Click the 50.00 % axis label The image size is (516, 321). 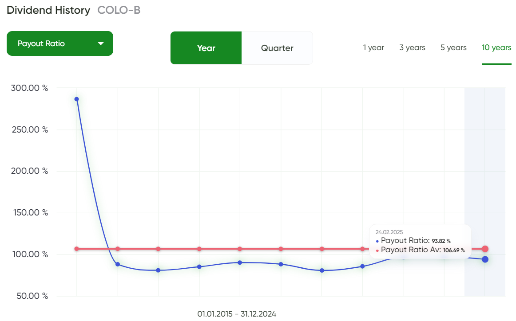coord(32,296)
